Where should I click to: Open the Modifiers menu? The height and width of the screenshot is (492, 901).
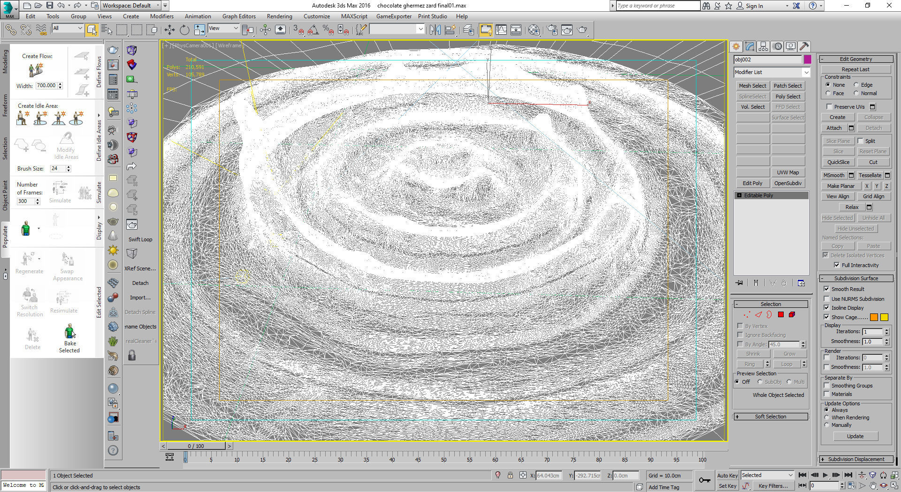coord(162,16)
